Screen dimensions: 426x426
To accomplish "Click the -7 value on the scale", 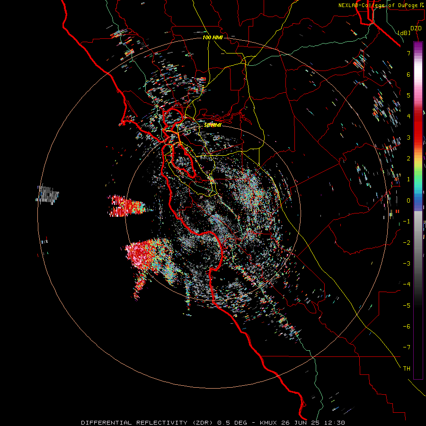I will (x=407, y=347).
